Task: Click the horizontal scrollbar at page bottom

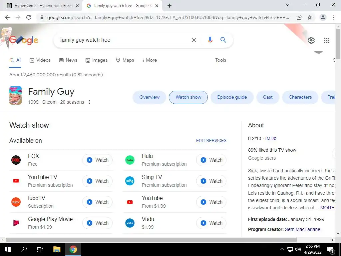Action: coord(151,240)
